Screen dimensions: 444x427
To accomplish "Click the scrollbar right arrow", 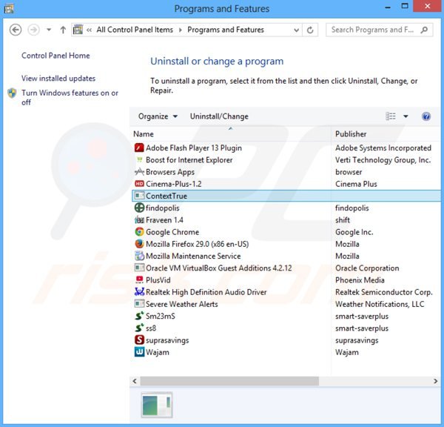I will coord(436,381).
